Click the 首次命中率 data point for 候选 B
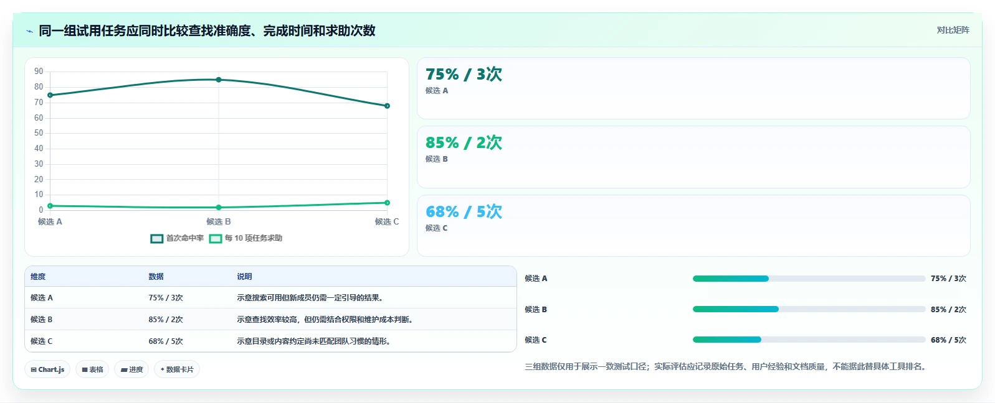This screenshot has height=403, width=995. [219, 80]
